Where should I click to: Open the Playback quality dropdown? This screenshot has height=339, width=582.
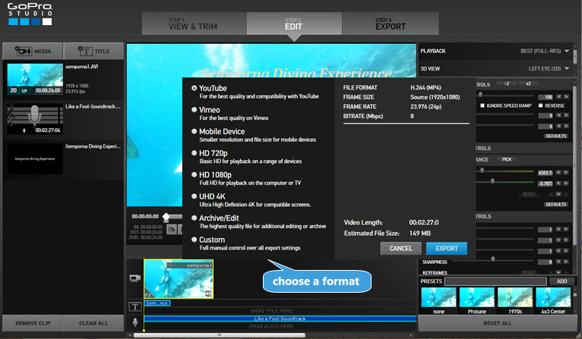click(x=545, y=51)
